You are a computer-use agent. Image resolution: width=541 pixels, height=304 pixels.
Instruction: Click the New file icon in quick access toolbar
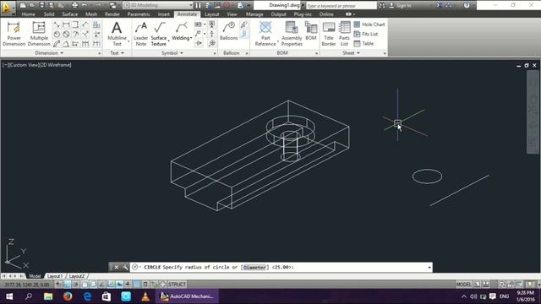23,5
